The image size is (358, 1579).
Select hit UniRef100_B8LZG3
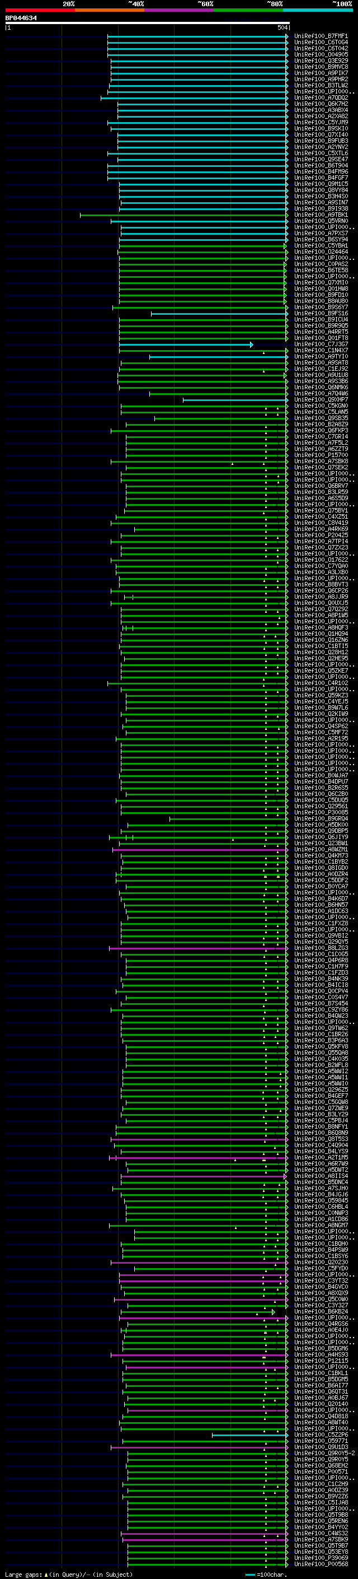coord(321,948)
